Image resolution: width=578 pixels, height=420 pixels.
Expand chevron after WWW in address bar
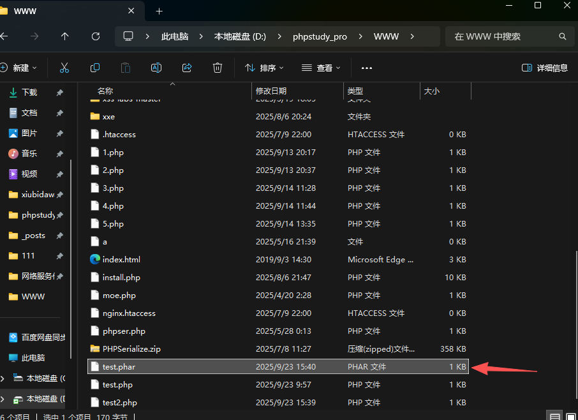(412, 36)
